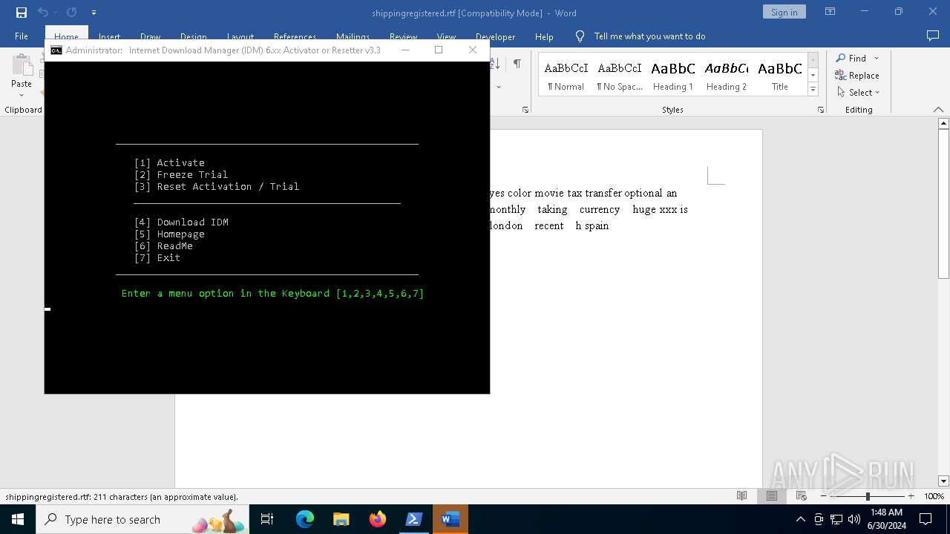Apply the Heading 2 style
Viewport: 950px width, 534px height.
pos(727,76)
